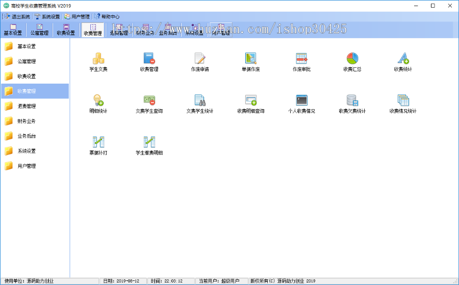
Task: Click the 用户管理 people toolbar button
Action: (77, 17)
